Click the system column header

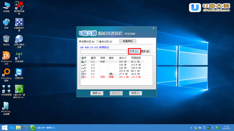point(104,58)
